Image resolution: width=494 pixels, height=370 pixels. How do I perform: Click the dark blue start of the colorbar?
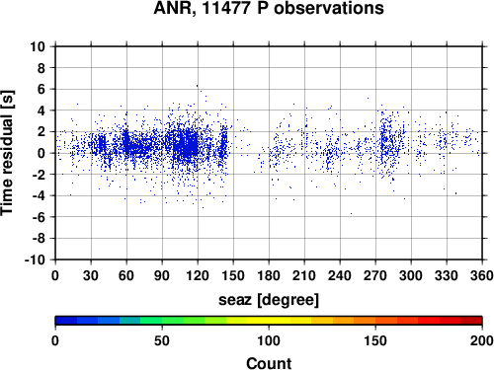tap(66, 321)
